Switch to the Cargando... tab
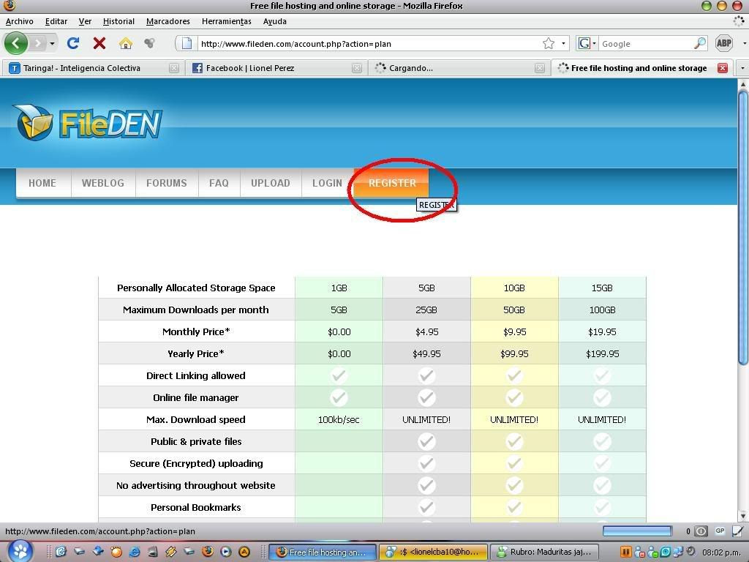This screenshot has width=749, height=562. click(459, 68)
